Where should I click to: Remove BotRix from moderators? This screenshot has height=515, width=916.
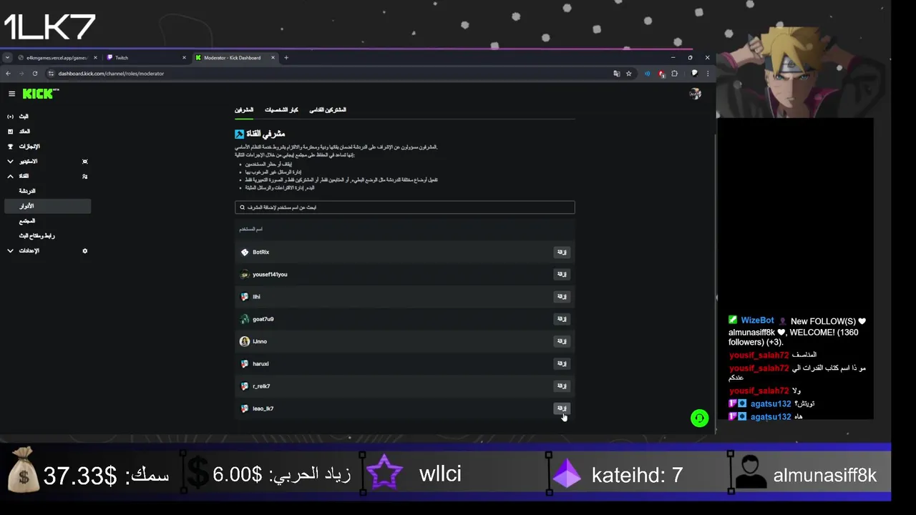tap(562, 252)
